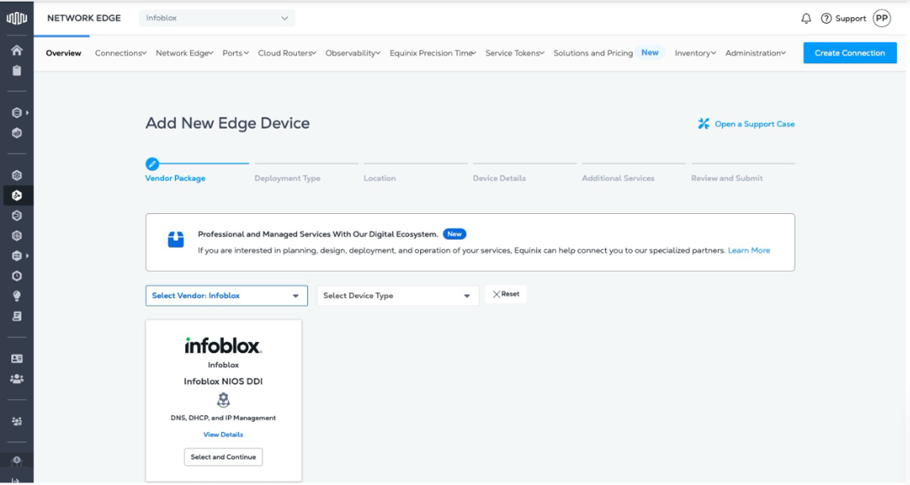Image resolution: width=910 pixels, height=485 pixels.
Task: Click the home icon in the sidebar
Action: 16,51
